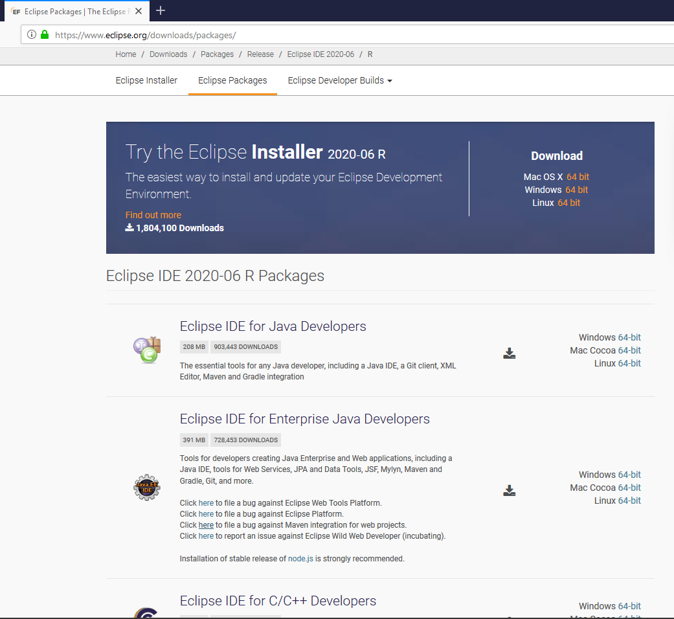Click 'here' to file an Eclipse Platform bug
This screenshot has width=674, height=619.
(x=206, y=513)
